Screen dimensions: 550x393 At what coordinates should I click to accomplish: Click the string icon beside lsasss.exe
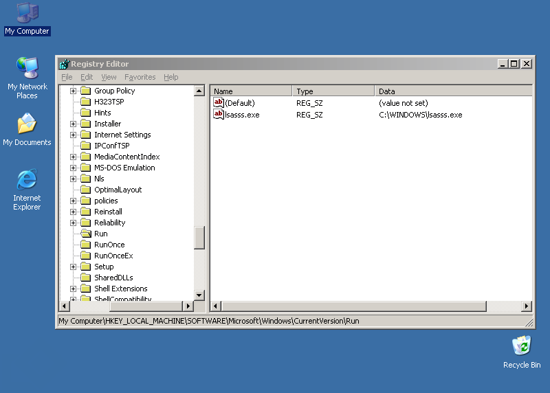tap(219, 114)
